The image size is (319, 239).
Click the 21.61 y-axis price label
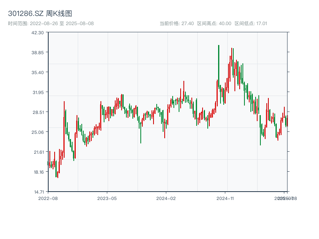point(39,152)
